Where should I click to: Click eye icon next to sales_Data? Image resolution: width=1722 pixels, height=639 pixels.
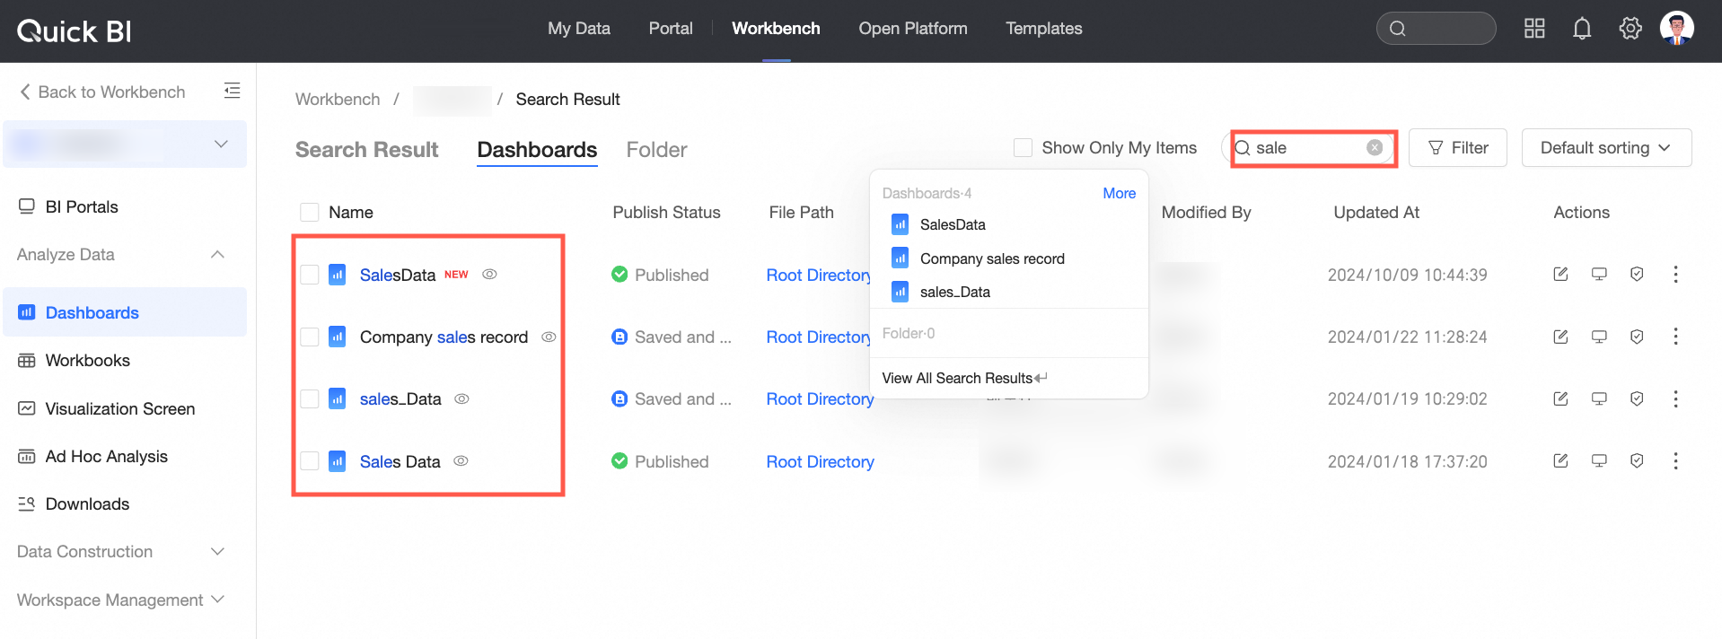point(461,398)
